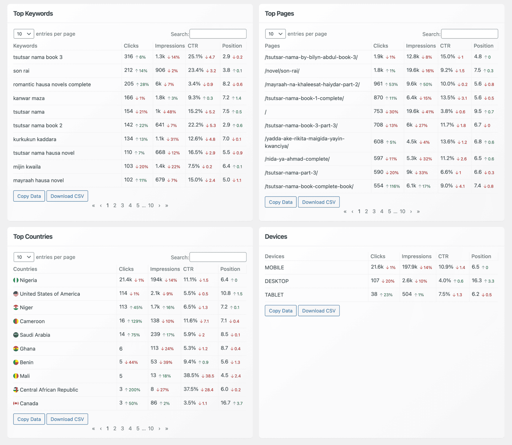
Task: Click the Saudi Arabia flag icon
Action: click(x=16, y=335)
